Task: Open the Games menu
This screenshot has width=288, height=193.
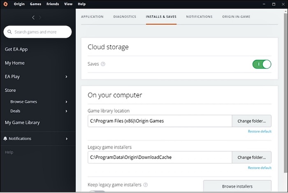Action: 35,4
